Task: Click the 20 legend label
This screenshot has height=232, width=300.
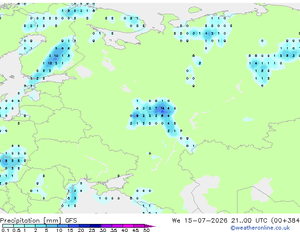Action: tap(81, 230)
